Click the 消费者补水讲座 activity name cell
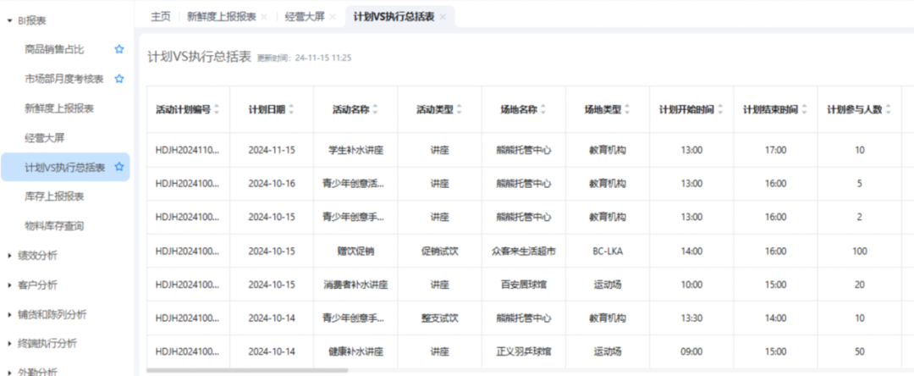This screenshot has height=376, width=914. tap(355, 285)
